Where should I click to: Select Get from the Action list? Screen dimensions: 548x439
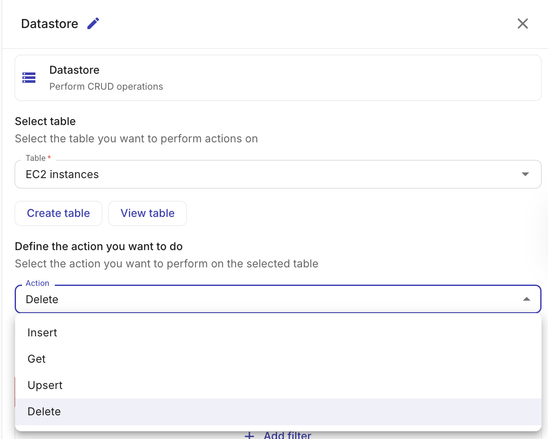click(36, 359)
